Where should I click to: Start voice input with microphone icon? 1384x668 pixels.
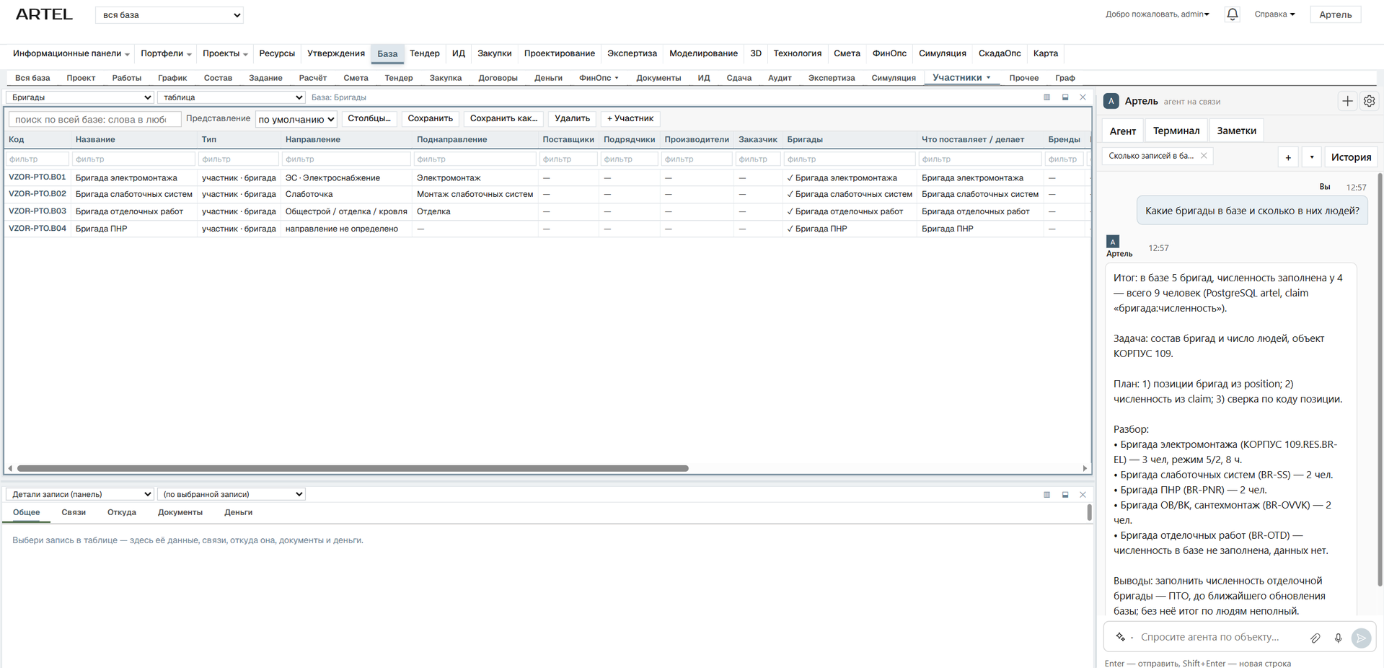(x=1338, y=638)
